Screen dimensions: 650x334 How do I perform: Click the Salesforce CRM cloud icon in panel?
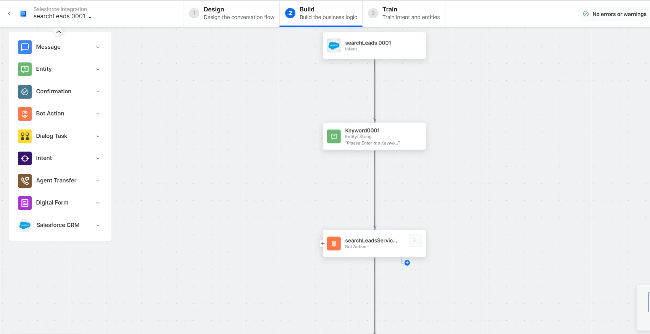pos(25,225)
